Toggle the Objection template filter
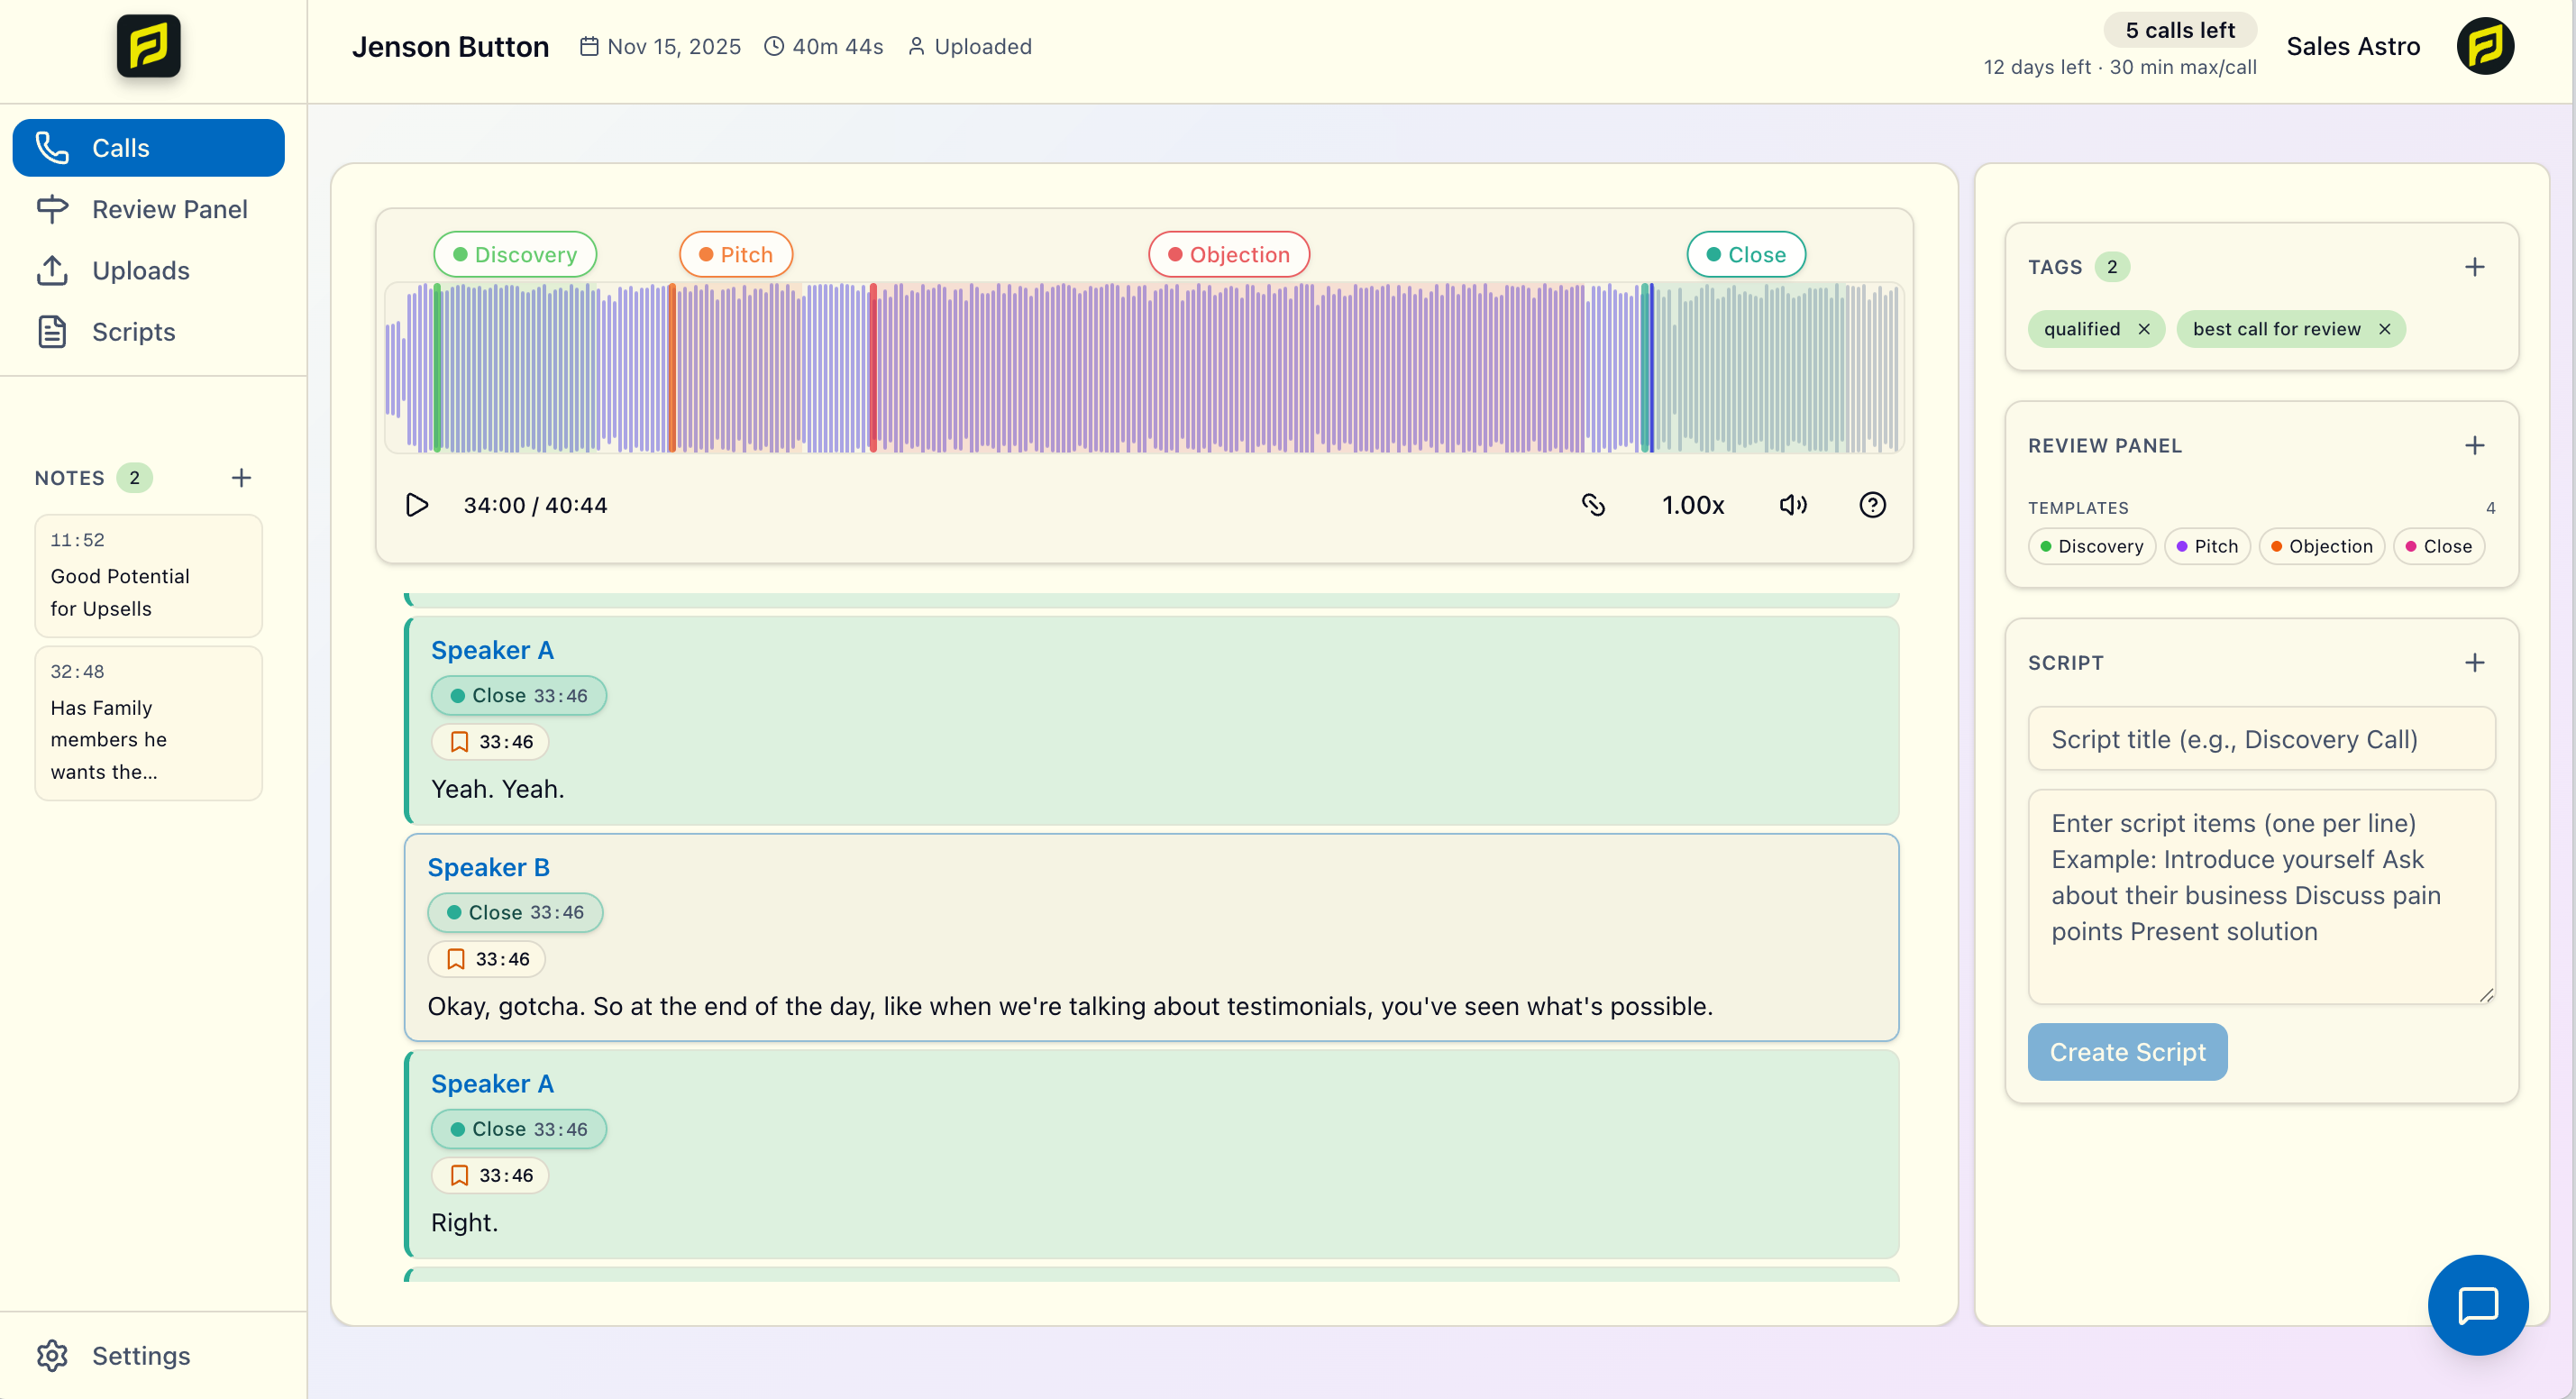2576x1399 pixels. pos(2322,546)
